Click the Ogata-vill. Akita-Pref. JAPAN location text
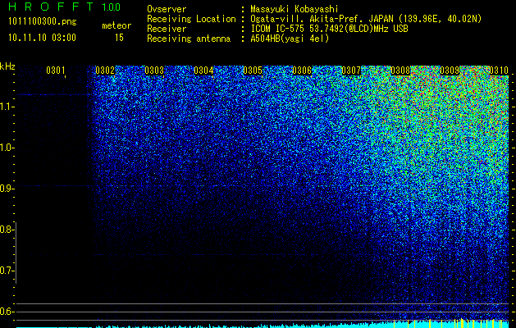Screen dimensions: 516x328 point(366,19)
